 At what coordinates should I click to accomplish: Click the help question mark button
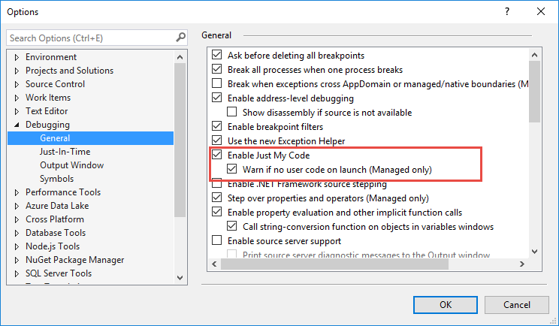point(509,12)
